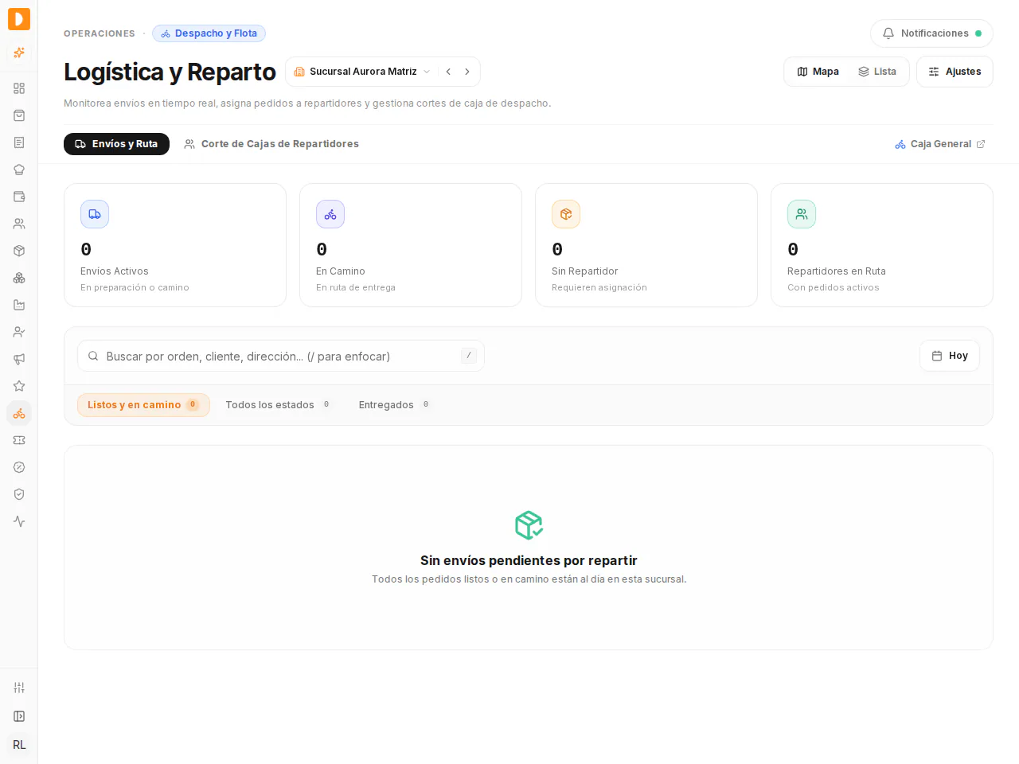Switch to Mapa view
The height and width of the screenshot is (764, 1019).
pyautogui.click(x=818, y=72)
